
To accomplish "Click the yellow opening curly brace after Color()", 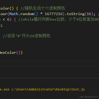I will [17, 9].
